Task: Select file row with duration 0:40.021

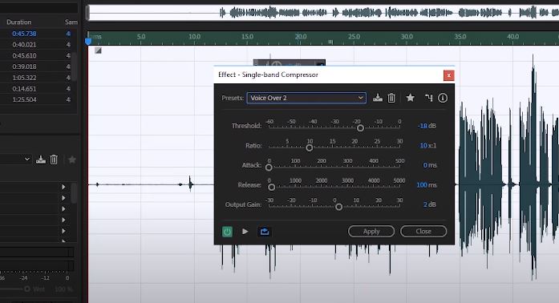Action: pos(38,45)
